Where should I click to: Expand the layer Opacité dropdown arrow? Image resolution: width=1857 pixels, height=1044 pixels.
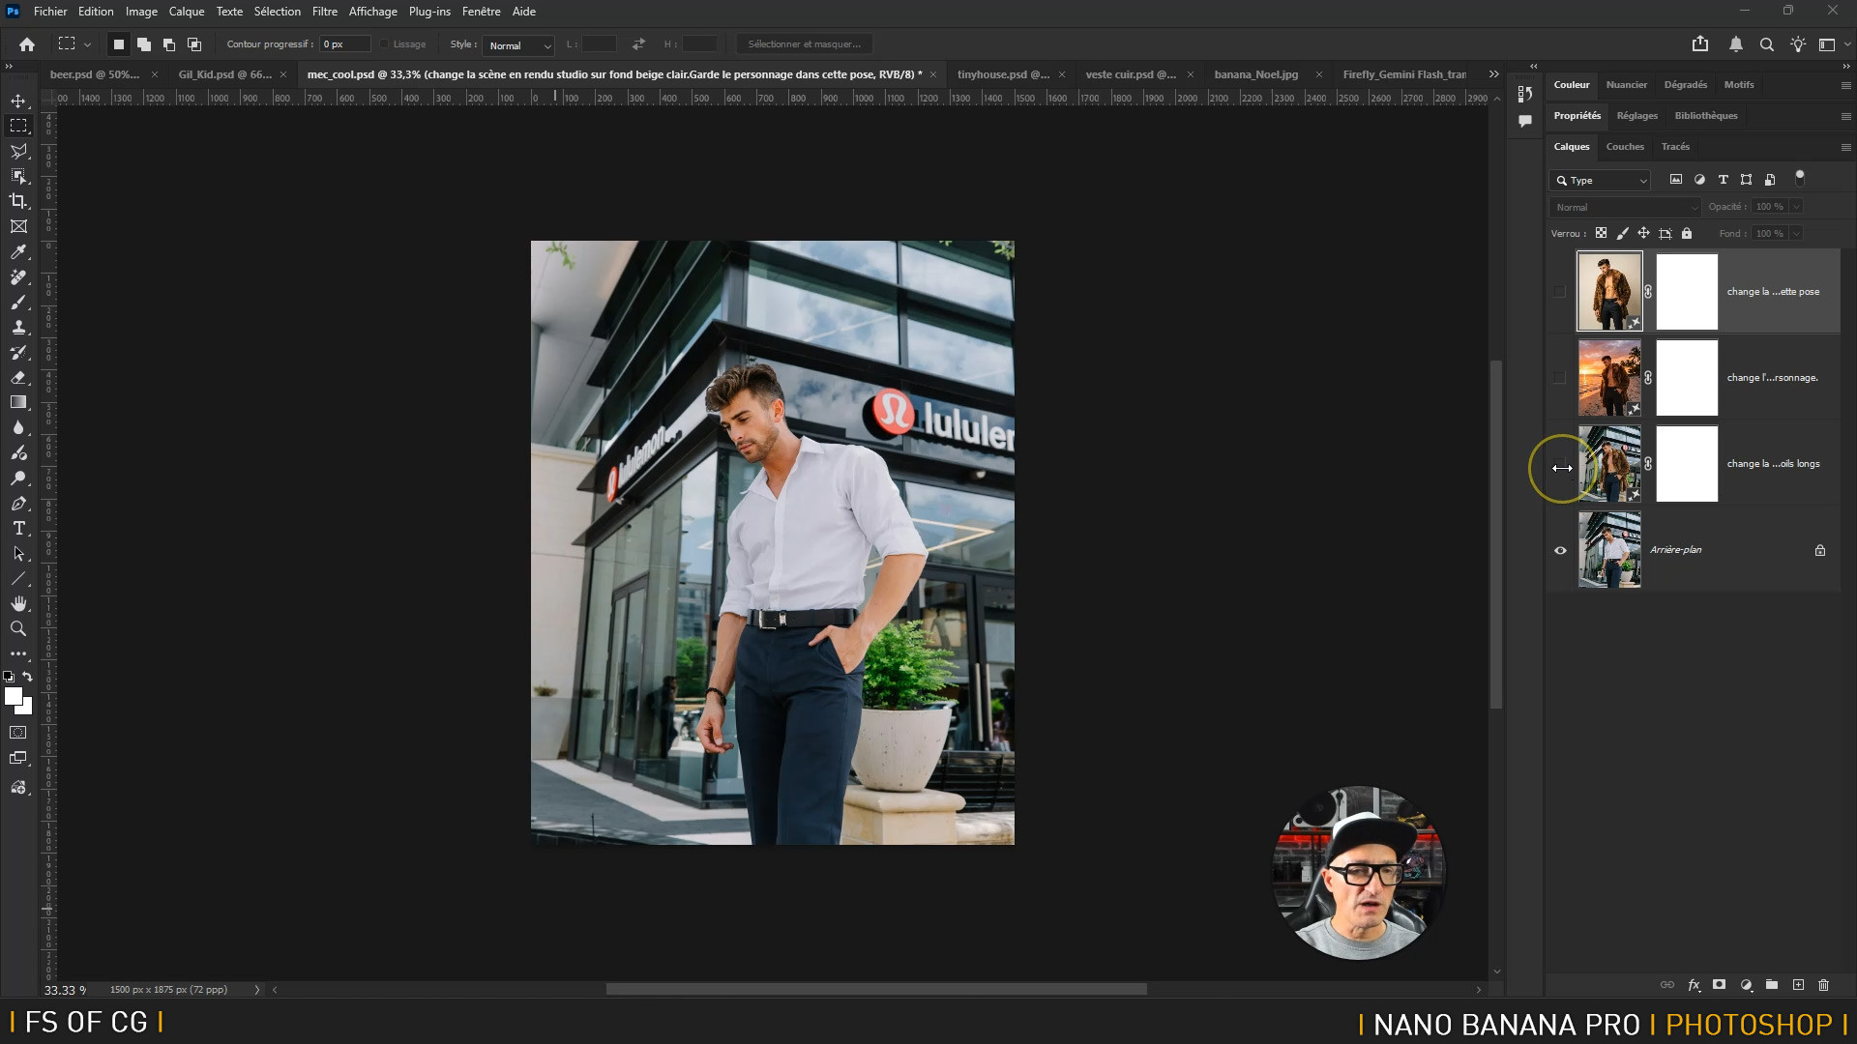point(1796,207)
